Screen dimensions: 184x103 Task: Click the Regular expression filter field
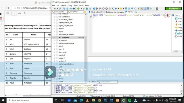click(x=107, y=82)
